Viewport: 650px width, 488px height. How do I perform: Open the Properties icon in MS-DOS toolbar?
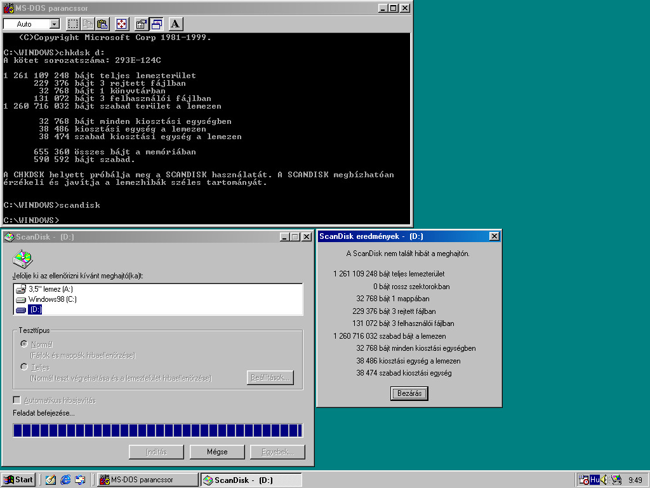click(x=142, y=24)
